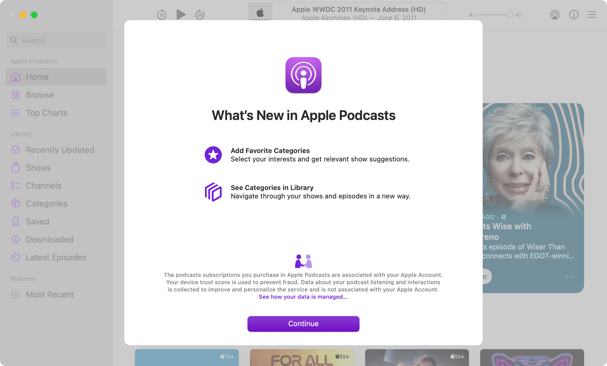The image size is (607, 366).
Task: Click the Continue button
Action: (x=303, y=324)
